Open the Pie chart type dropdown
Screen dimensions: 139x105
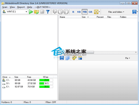[128, 58]
